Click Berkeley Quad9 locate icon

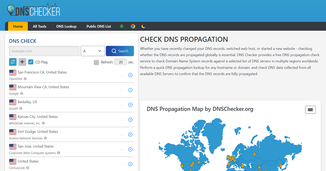point(130,105)
